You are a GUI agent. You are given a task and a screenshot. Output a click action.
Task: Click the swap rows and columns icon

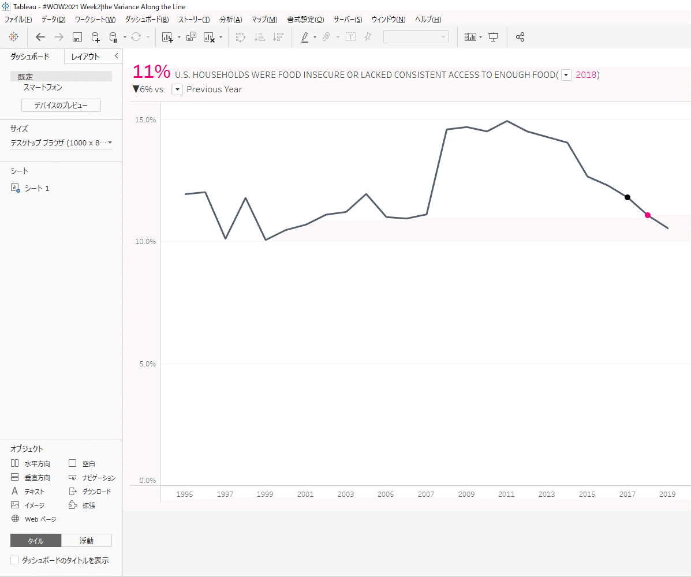tap(241, 37)
